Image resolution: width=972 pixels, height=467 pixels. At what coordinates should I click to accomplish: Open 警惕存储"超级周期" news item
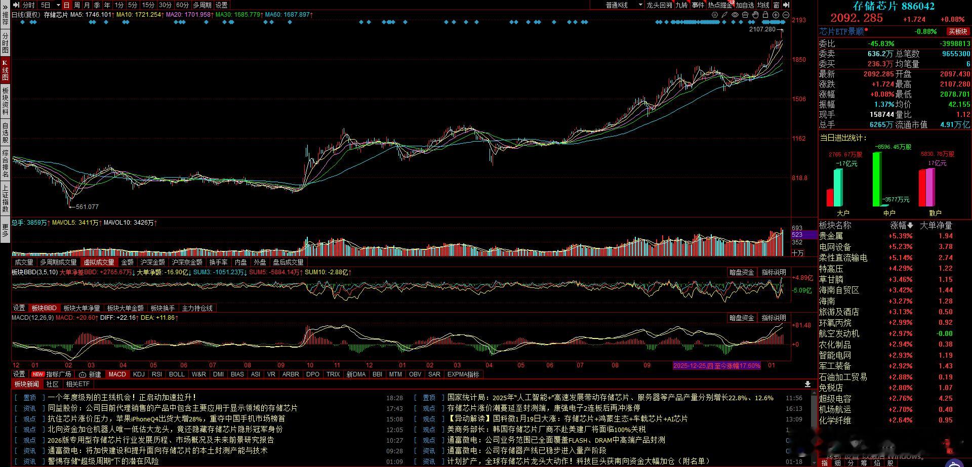pyautogui.click(x=103, y=461)
